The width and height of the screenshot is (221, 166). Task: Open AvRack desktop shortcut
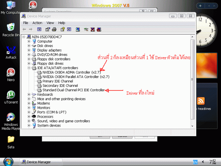pyautogui.click(x=11, y=52)
